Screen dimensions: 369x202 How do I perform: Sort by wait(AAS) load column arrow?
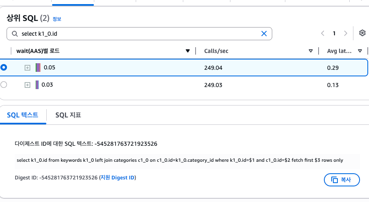(x=187, y=51)
